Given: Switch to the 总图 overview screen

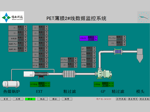Looking at the screenshot, I should pos(18,99).
